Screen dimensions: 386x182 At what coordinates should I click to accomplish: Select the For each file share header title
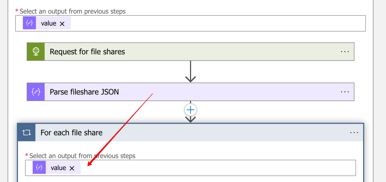point(71,133)
